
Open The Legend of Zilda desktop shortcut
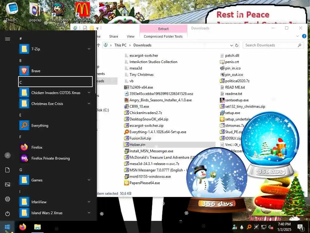[x=59, y=14]
